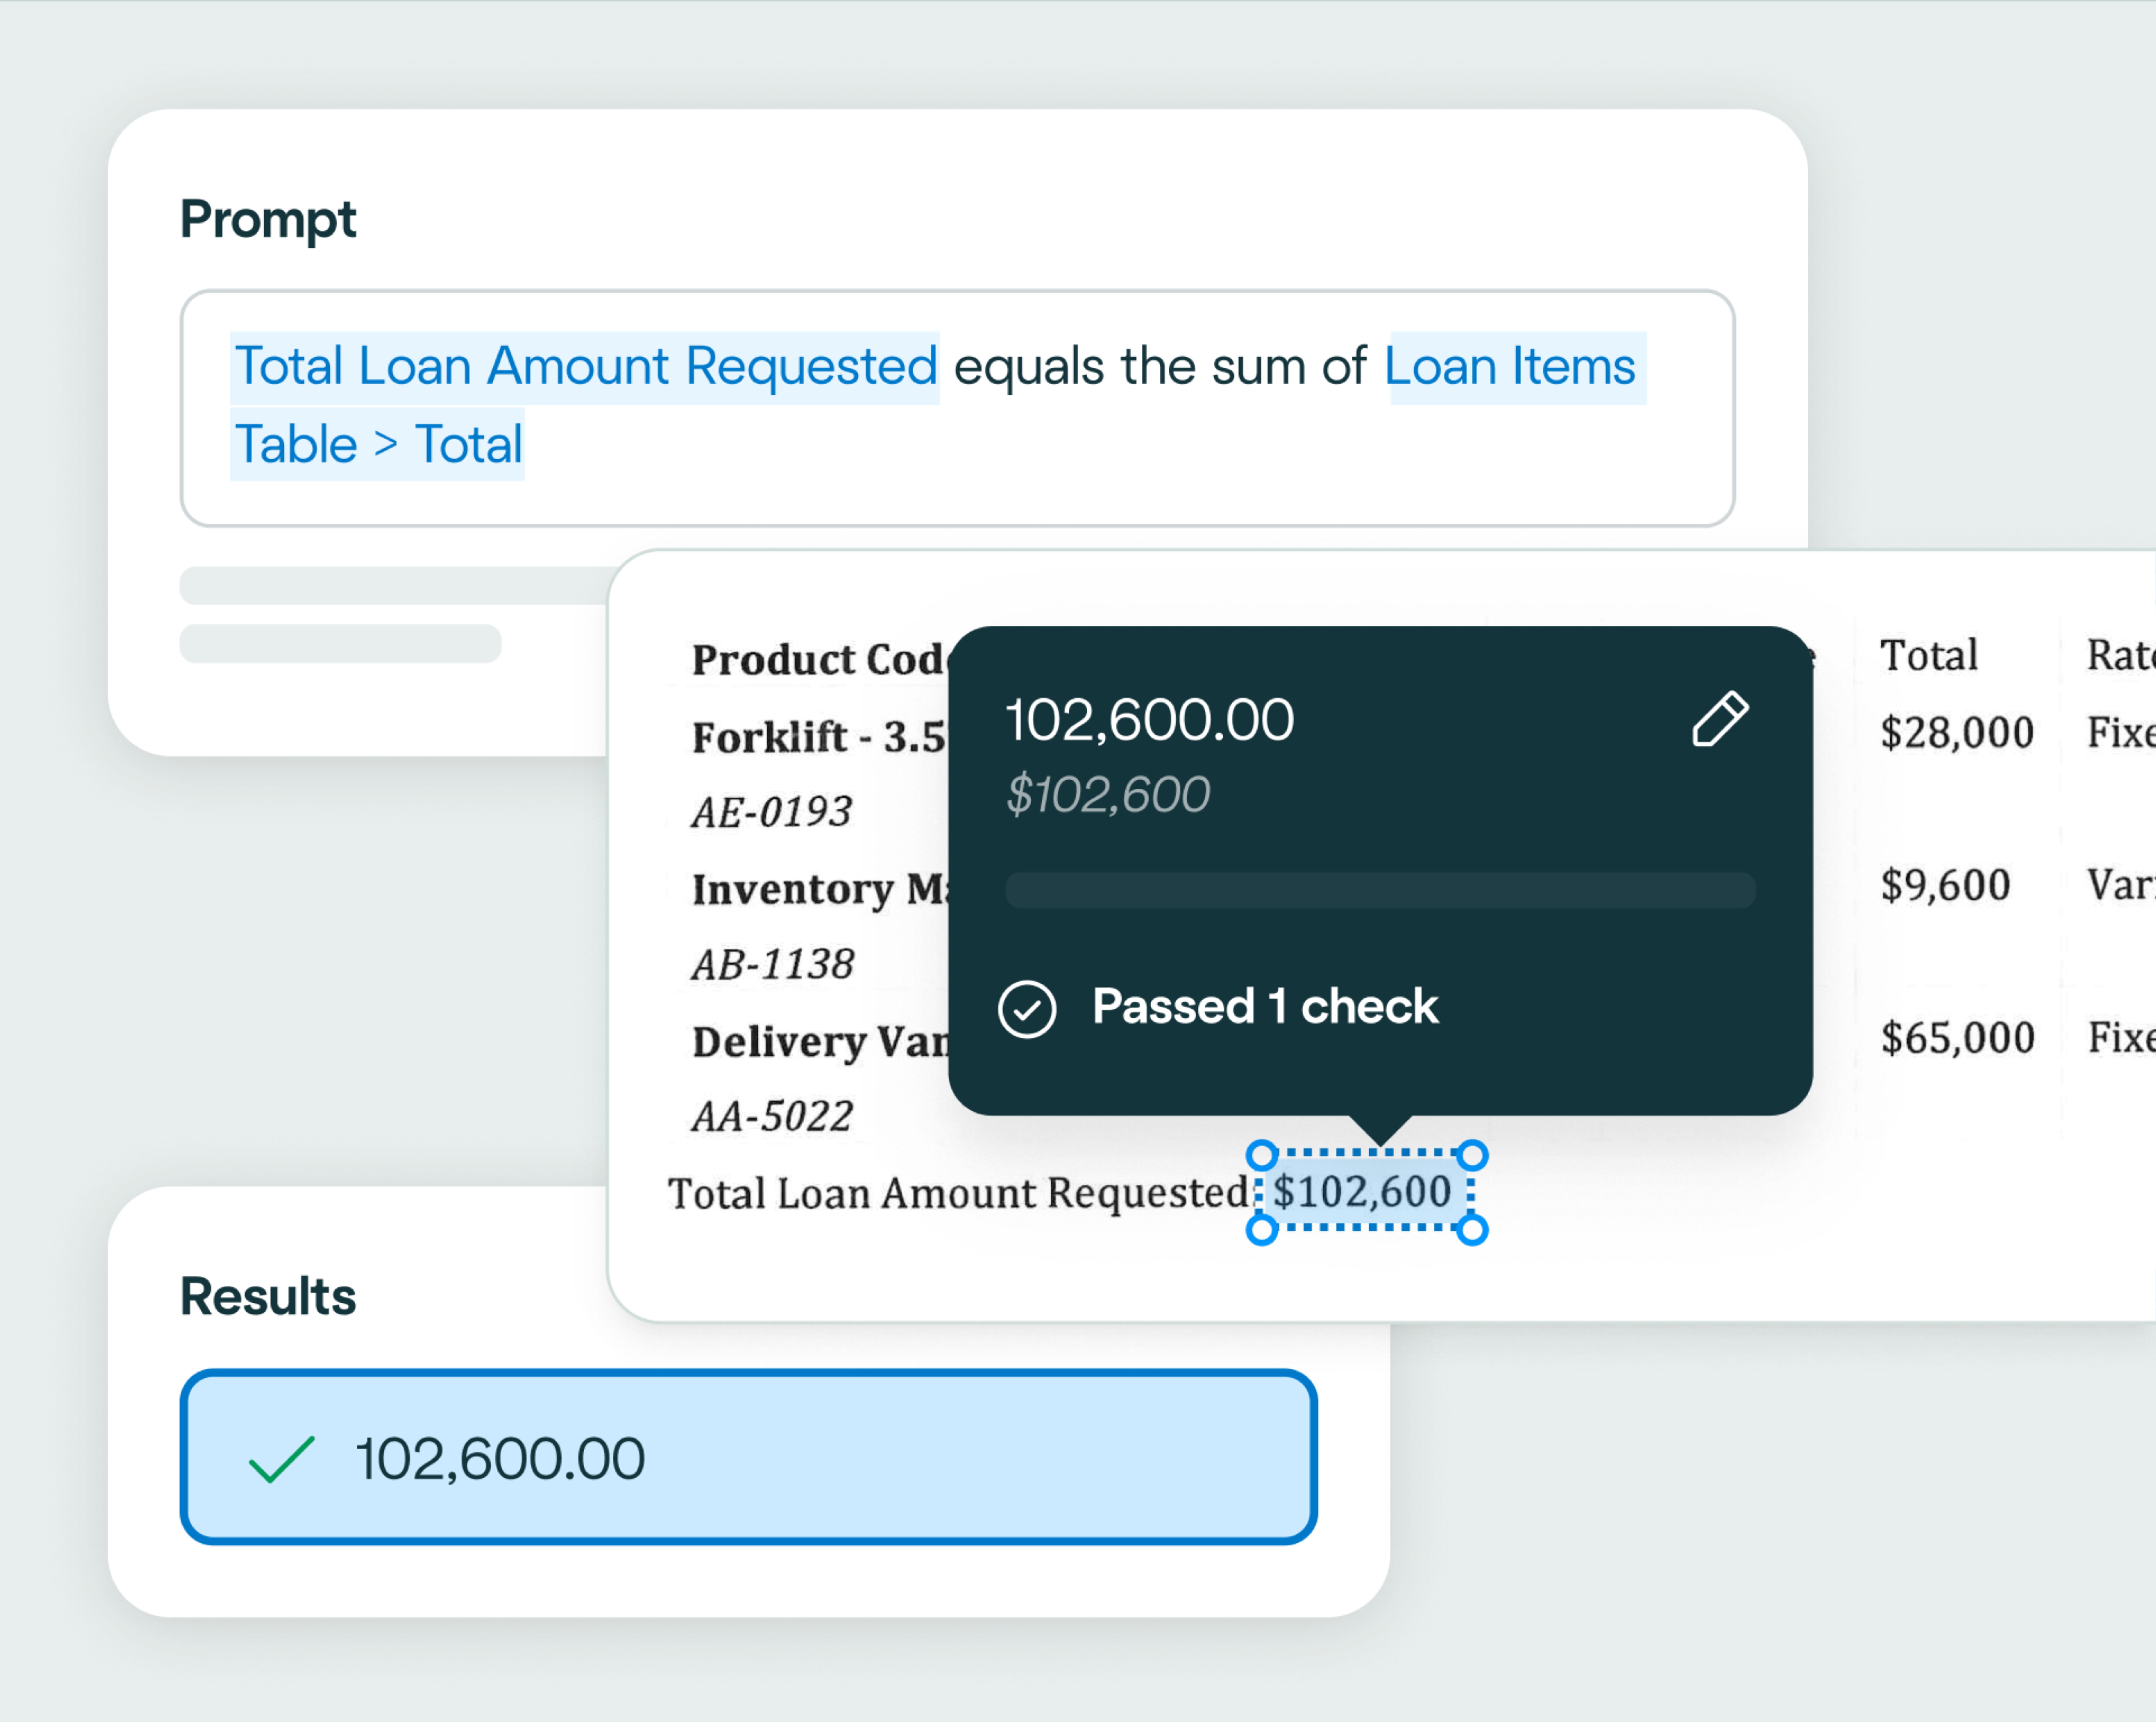Click bottom-left handle of $102,600 selection box
Screen dimensions: 2156x1722
point(1262,1230)
